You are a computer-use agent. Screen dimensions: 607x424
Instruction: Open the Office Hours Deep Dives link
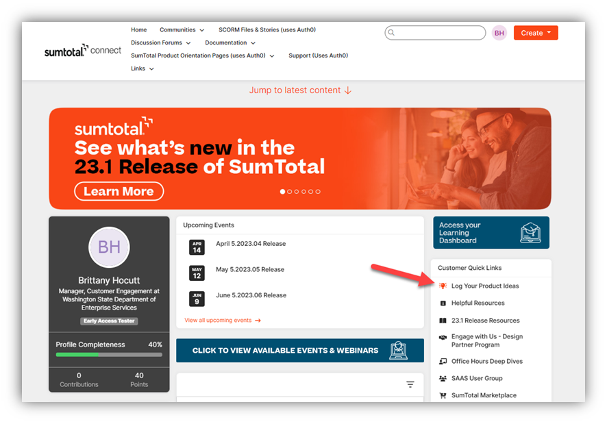pos(487,361)
